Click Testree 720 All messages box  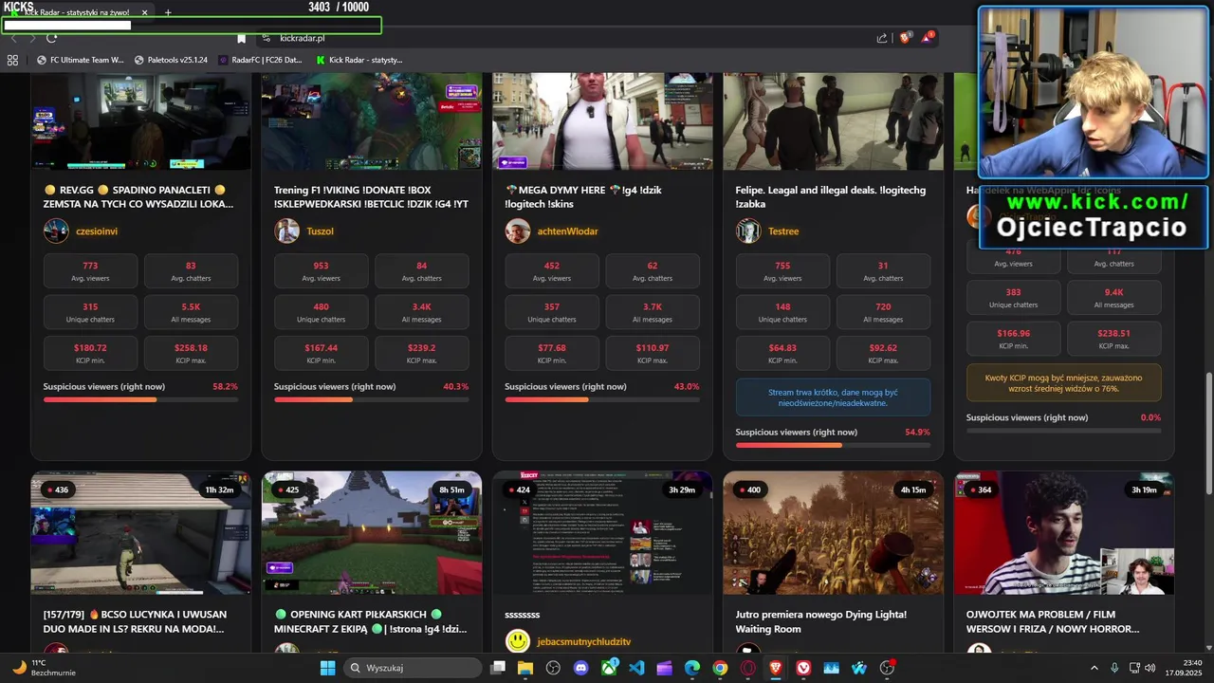pos(883,312)
